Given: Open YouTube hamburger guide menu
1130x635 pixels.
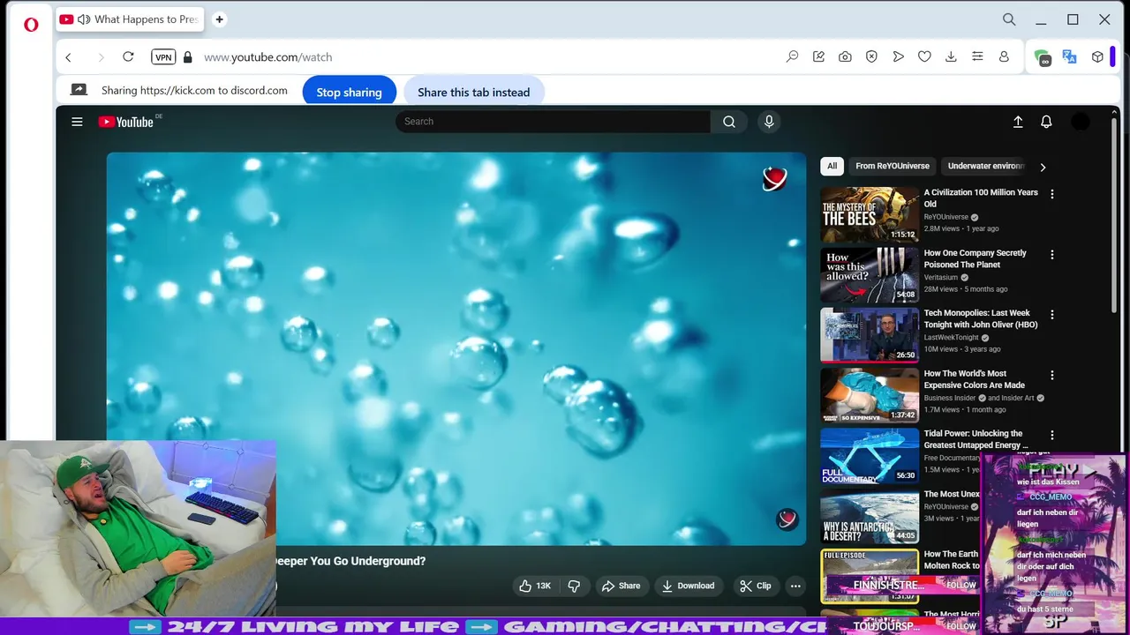Looking at the screenshot, I should point(77,122).
